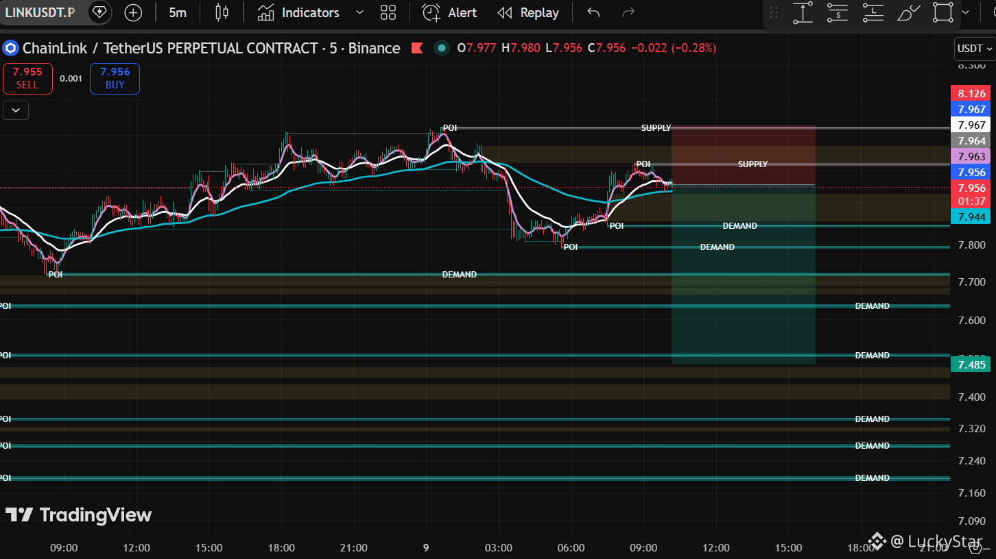Viewport: 996px width, 559px height.
Task: Click the green short position profit zone
Action: click(x=744, y=275)
